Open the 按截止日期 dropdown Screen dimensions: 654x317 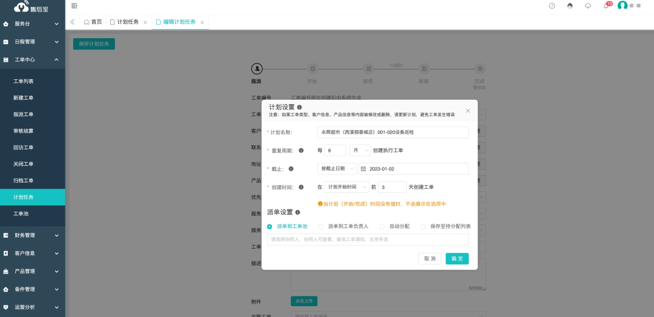[x=336, y=169]
